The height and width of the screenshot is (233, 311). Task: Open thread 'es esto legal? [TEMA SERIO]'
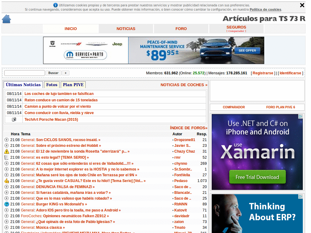pyautogui.click(x=63, y=157)
